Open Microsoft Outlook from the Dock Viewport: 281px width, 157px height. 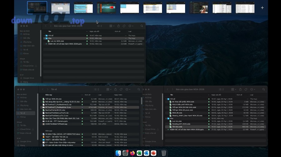click(x=146, y=153)
